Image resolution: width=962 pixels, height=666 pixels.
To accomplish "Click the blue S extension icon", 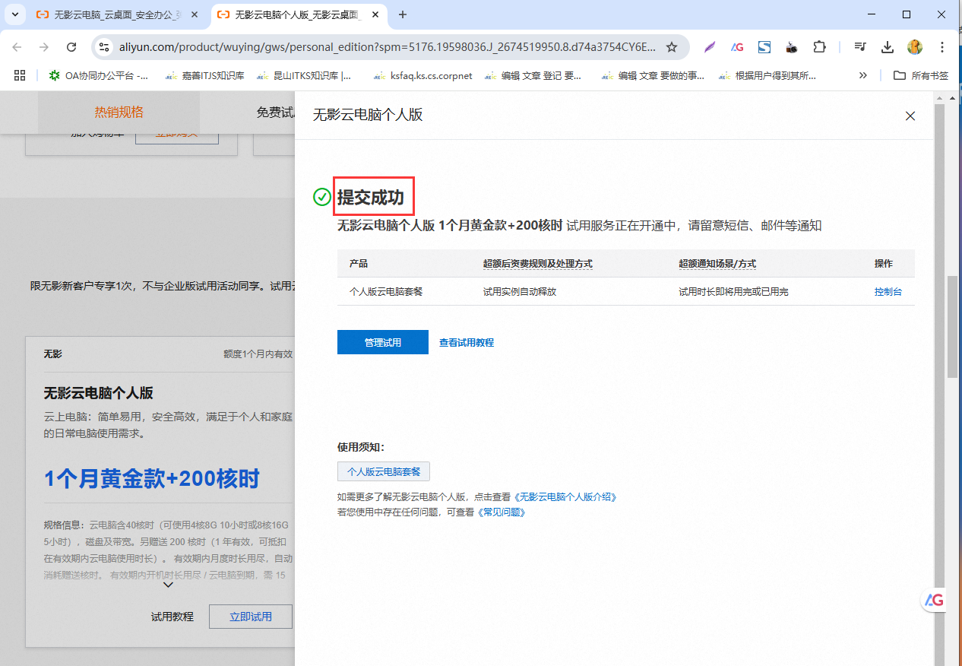I will (764, 47).
